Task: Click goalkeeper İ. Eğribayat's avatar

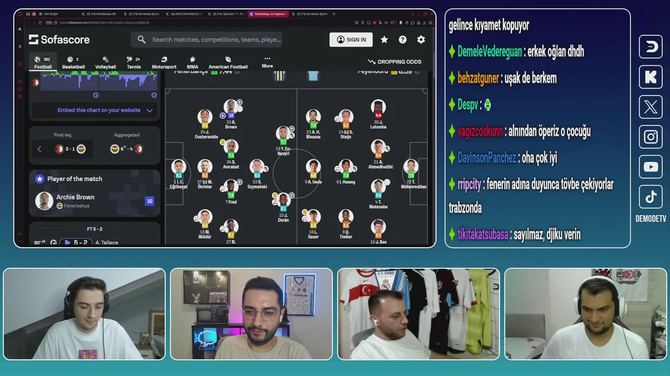Action: tap(178, 167)
